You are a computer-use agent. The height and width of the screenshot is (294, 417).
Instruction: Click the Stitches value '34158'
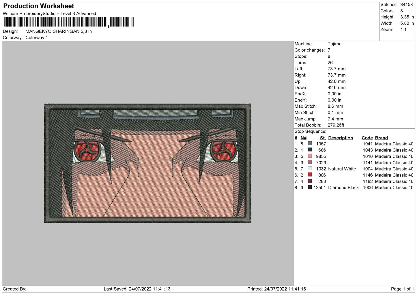click(406, 5)
